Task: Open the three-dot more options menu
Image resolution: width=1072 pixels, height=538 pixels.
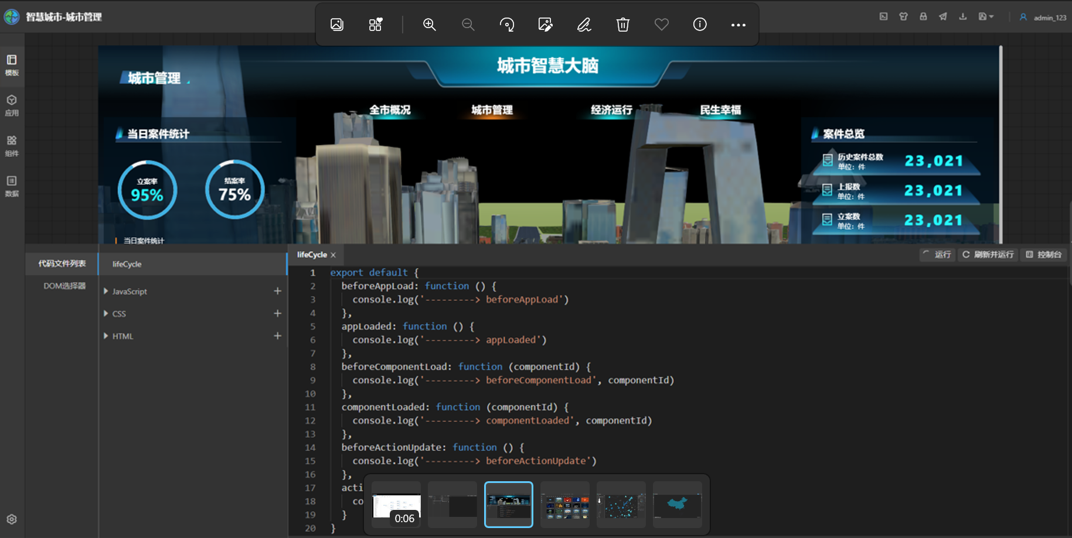Action: click(738, 25)
